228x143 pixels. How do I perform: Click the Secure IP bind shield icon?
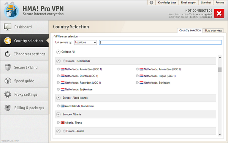[x=8, y=67]
